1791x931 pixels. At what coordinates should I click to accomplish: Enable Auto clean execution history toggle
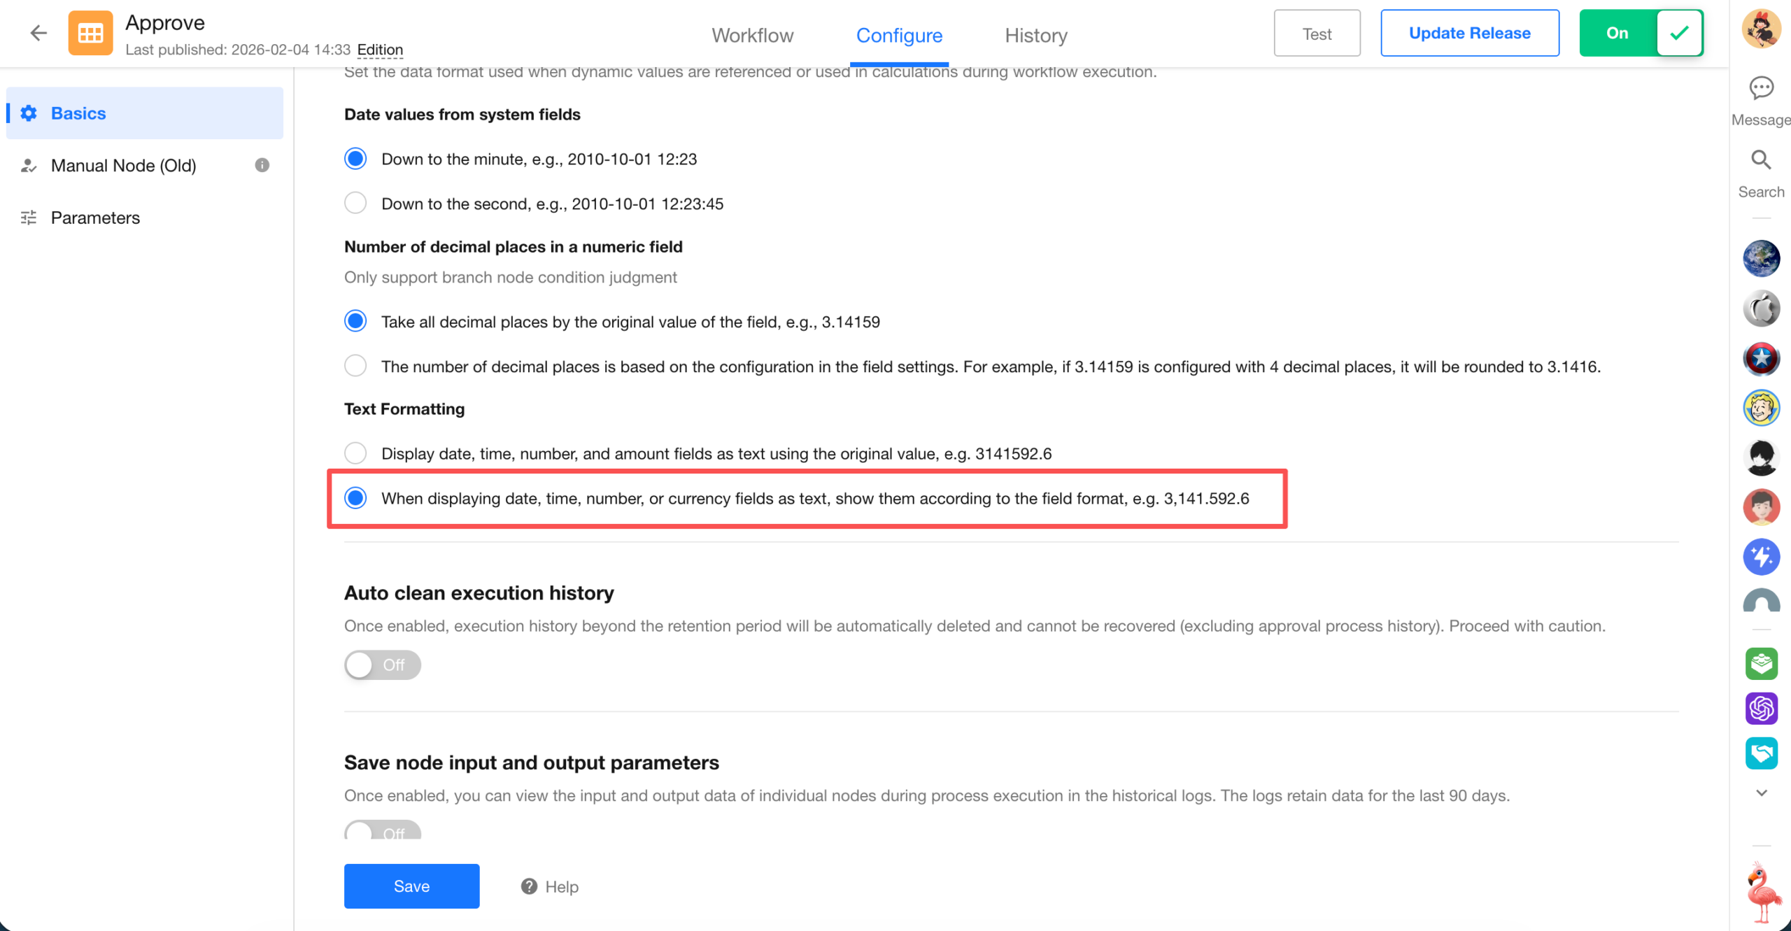(382, 665)
